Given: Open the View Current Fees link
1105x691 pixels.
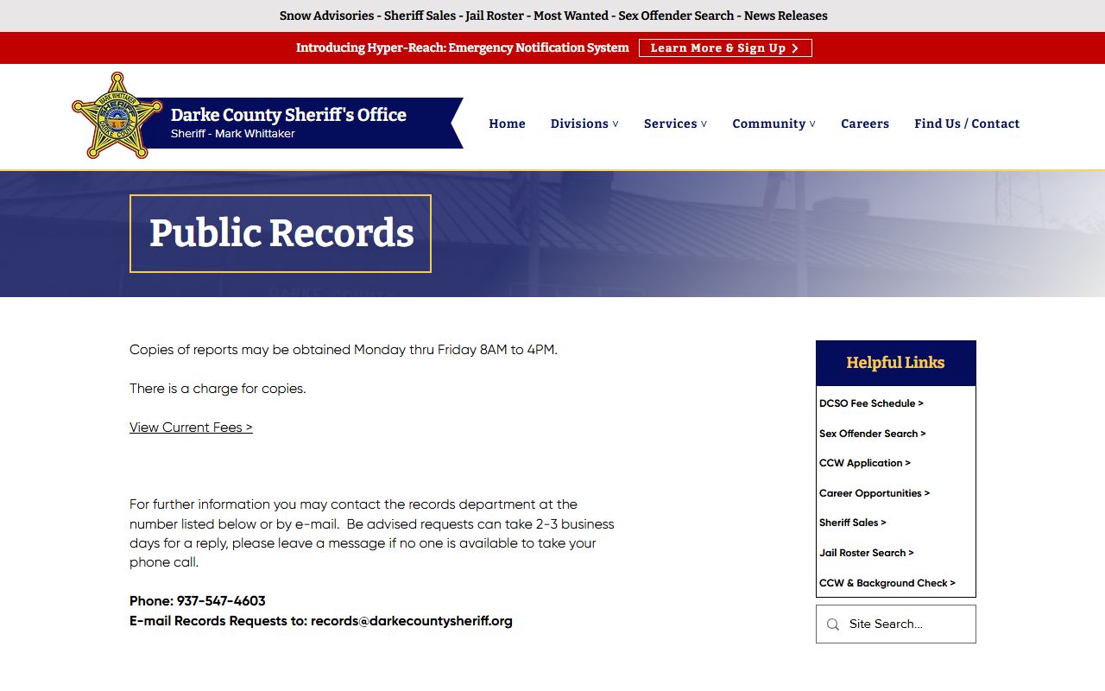Looking at the screenshot, I should tap(191, 427).
